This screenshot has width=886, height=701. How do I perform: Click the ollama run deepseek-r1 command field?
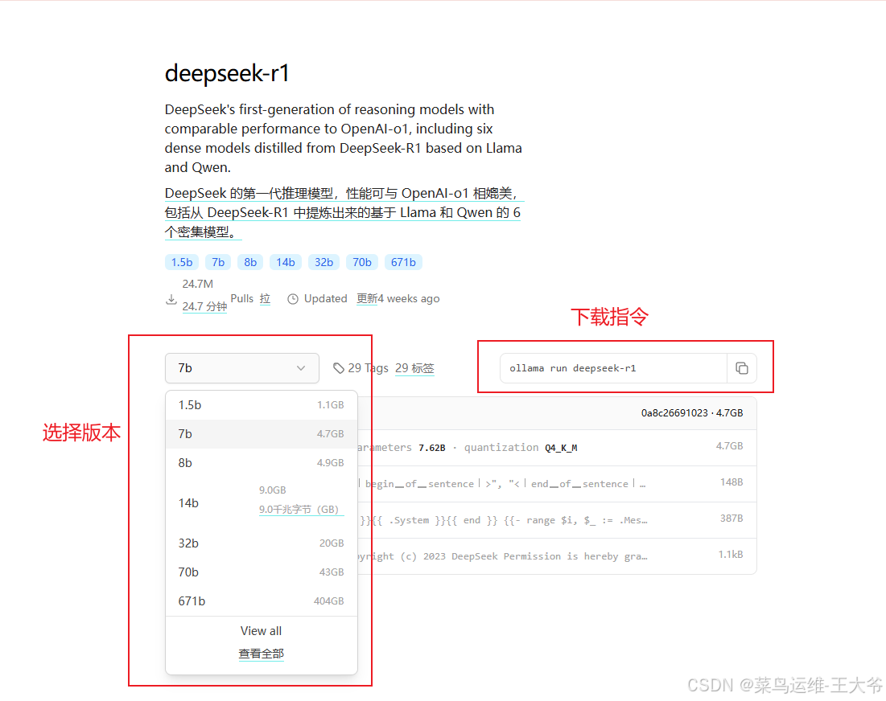pos(613,368)
